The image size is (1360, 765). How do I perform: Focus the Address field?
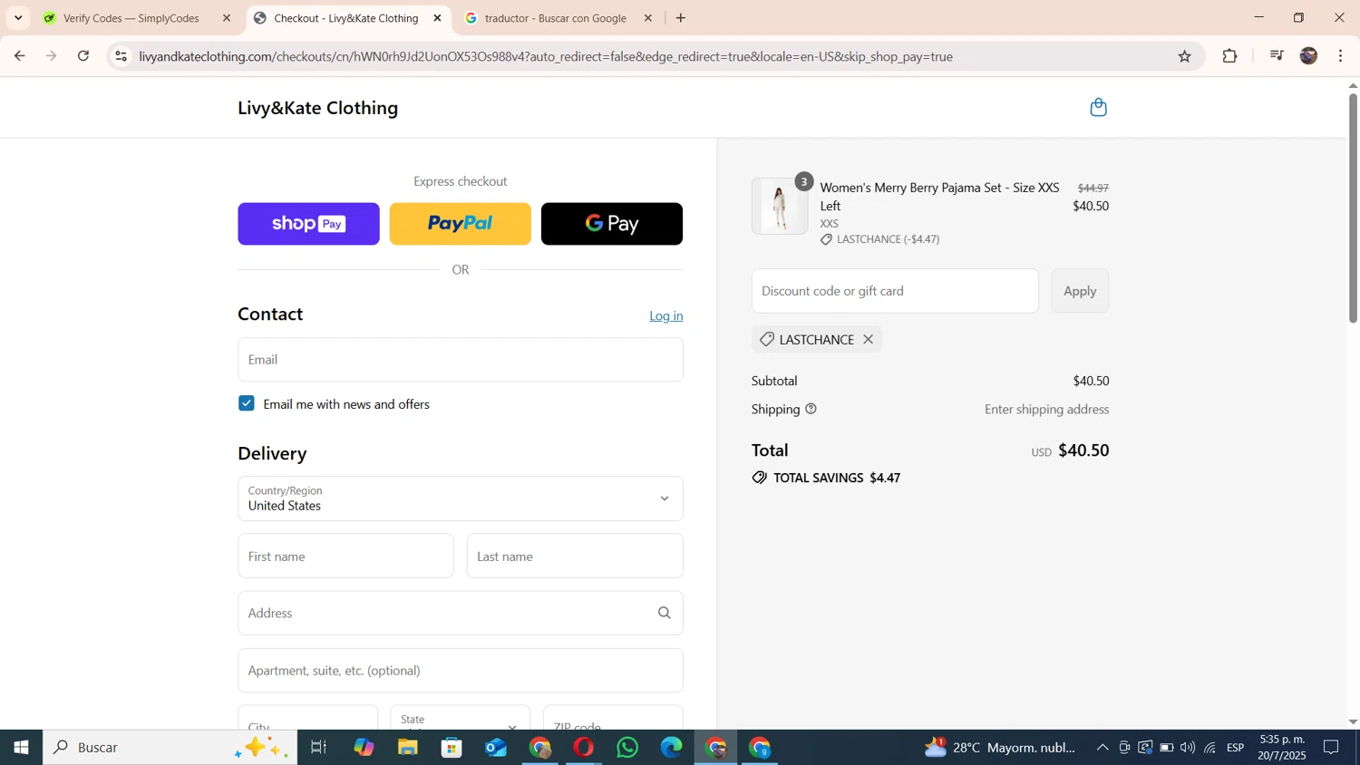click(x=461, y=613)
